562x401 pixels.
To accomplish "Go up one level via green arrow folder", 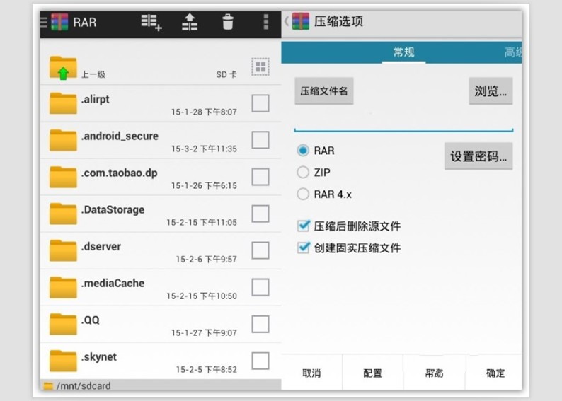I will coord(63,68).
